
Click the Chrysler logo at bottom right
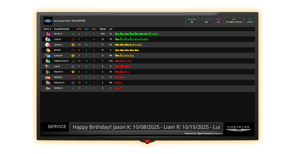pos(239,128)
